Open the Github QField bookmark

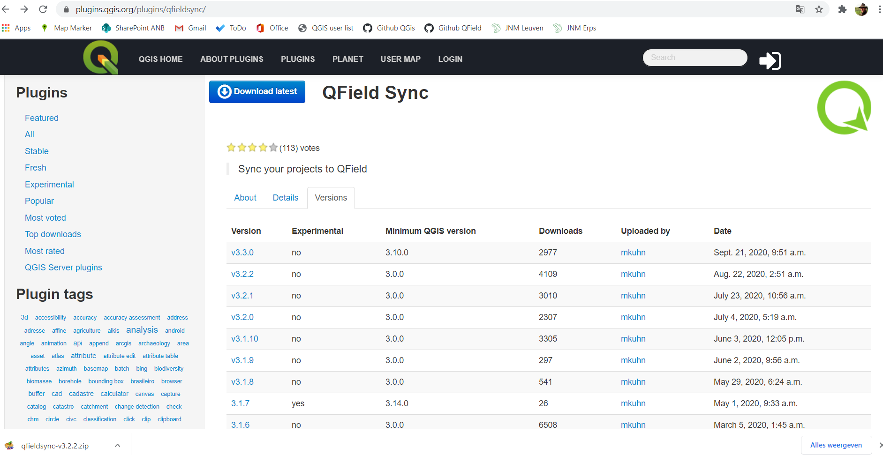tap(453, 28)
